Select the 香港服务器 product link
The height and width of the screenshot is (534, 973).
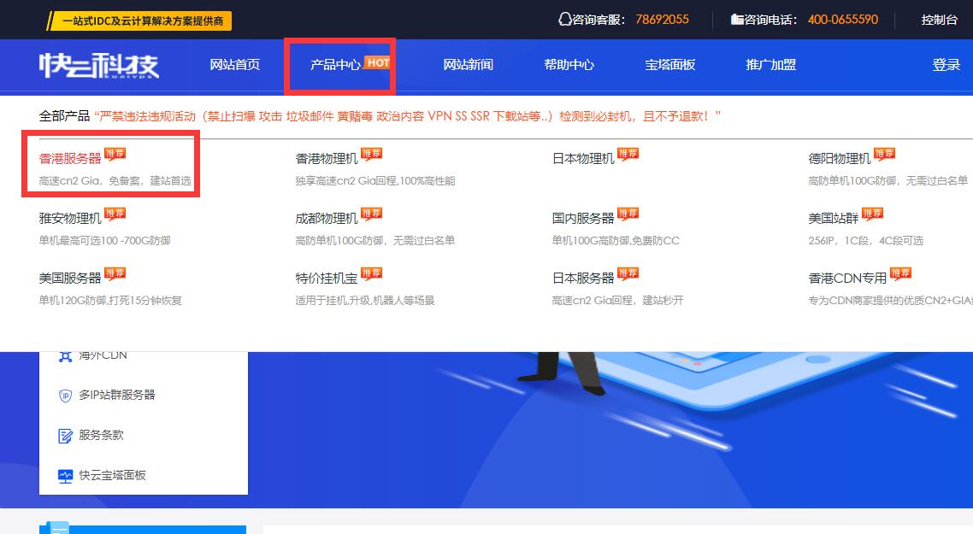pyautogui.click(x=69, y=159)
